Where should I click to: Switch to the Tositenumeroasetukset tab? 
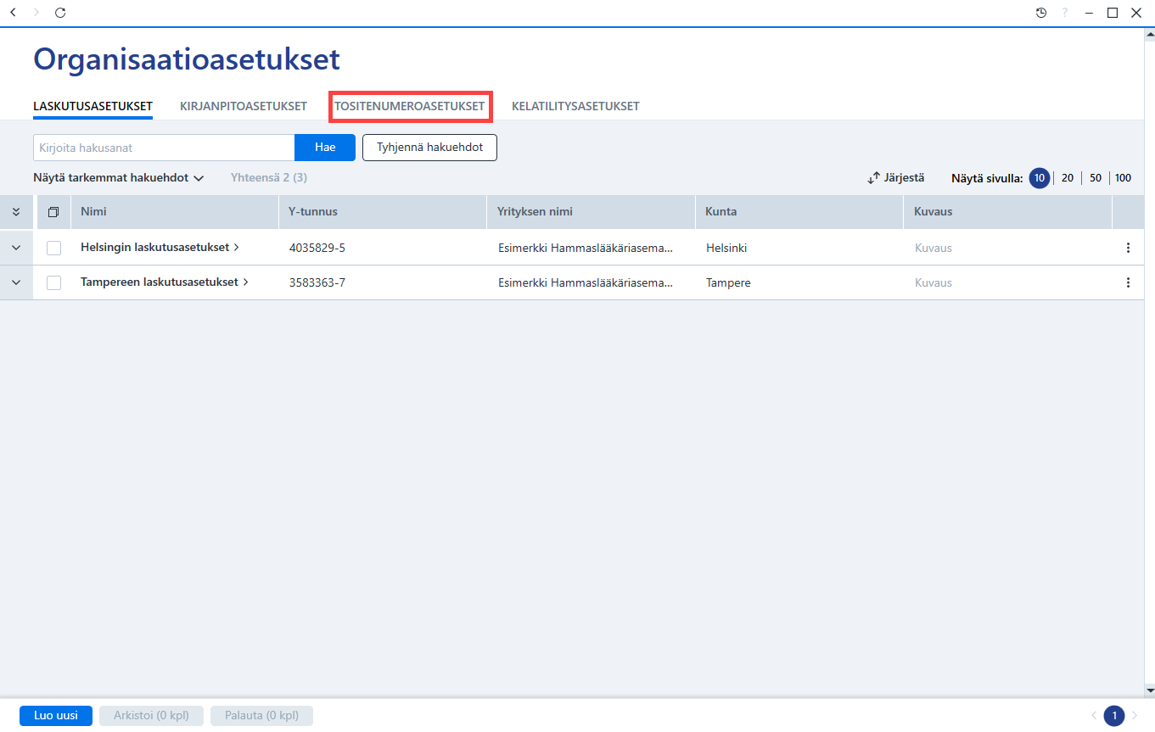pyautogui.click(x=410, y=106)
